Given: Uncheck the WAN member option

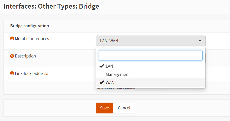Looking at the screenshot, I should tap(110, 82).
